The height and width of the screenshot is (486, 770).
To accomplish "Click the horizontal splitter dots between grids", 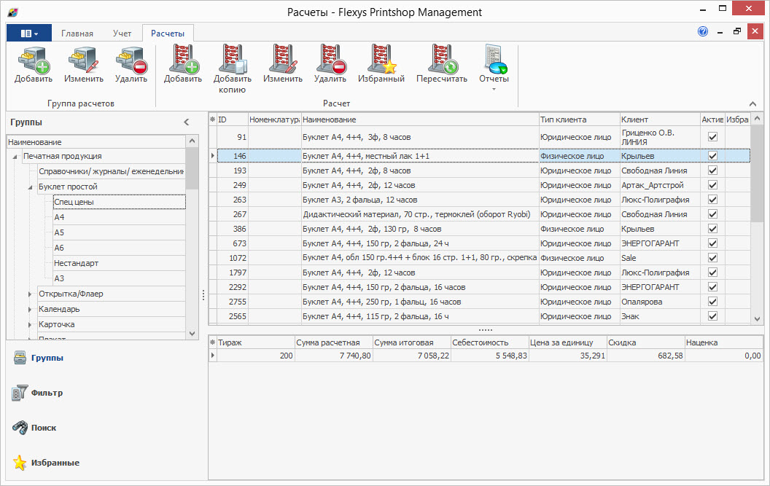I will [x=485, y=330].
